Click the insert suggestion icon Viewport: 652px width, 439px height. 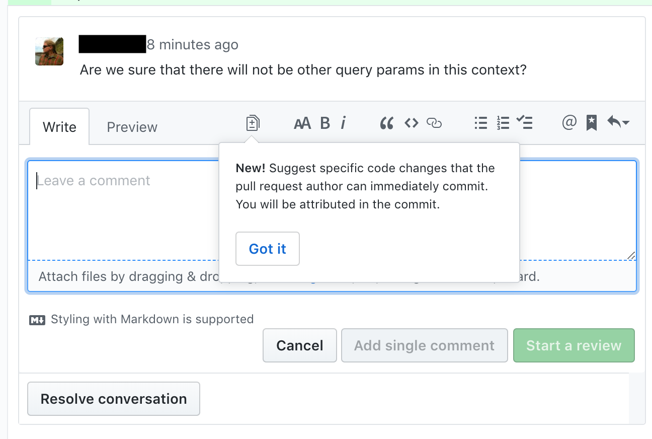pyautogui.click(x=253, y=123)
